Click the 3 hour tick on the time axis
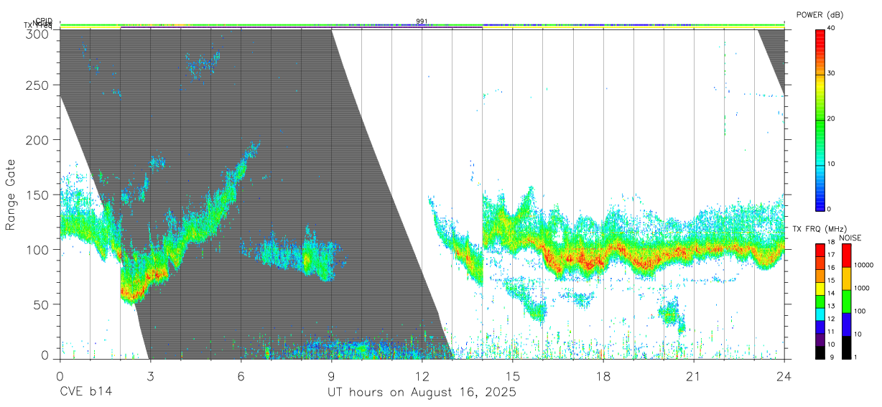 [x=149, y=375]
